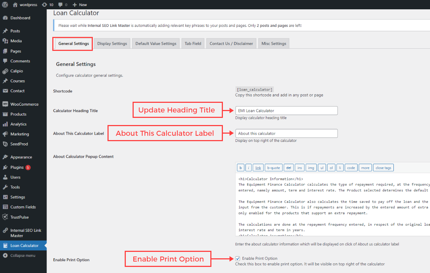The width and height of the screenshot is (430, 273).
Task: Open the Default Value Settings tab
Action: pyautogui.click(x=156, y=44)
